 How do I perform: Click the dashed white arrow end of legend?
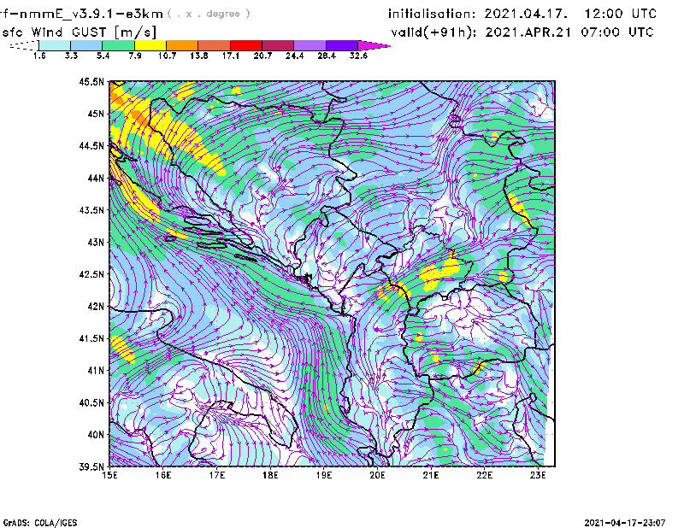click(24, 45)
